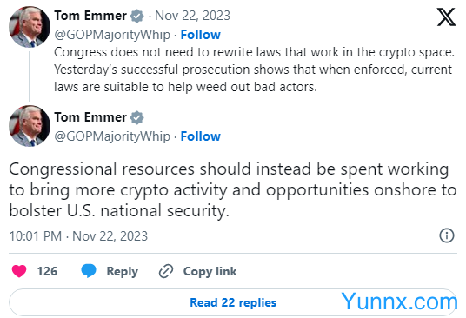Click verified badge on first Tom Emmer

(x=137, y=16)
